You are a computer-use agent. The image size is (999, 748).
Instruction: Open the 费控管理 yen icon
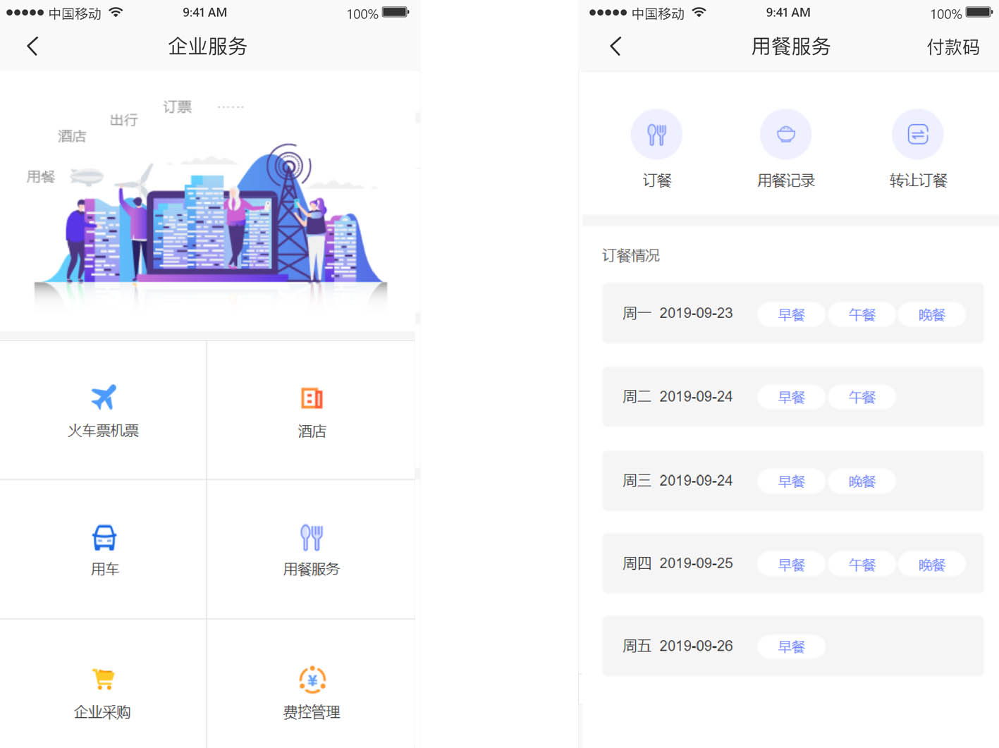coord(312,680)
